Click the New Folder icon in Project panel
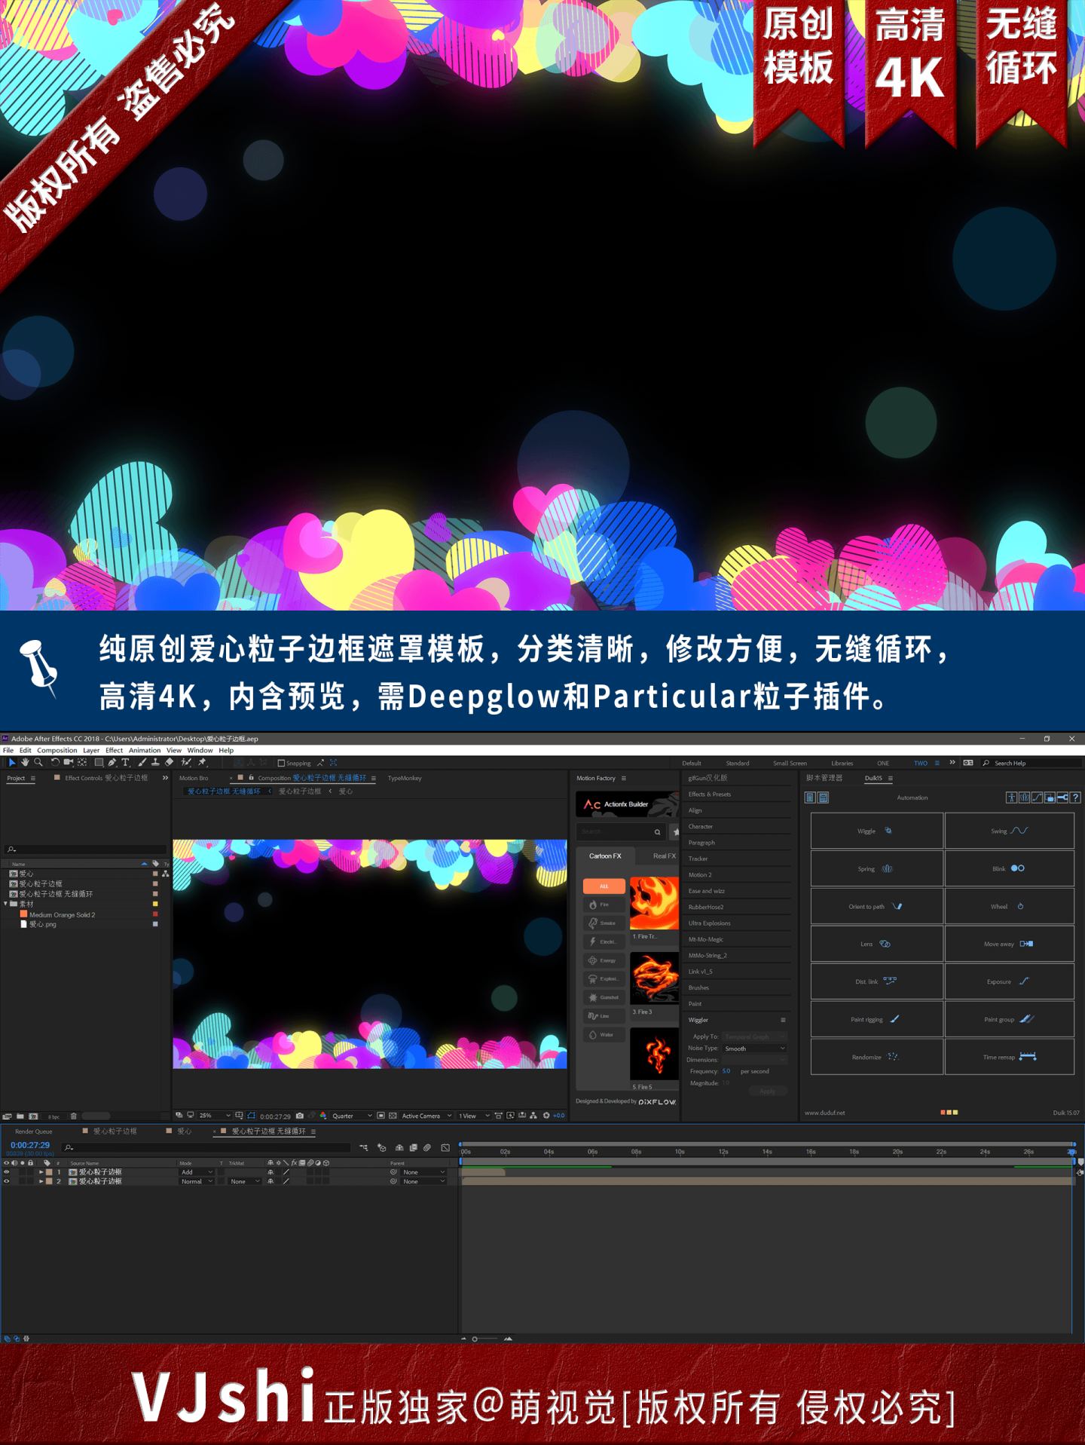Viewport: 1085px width, 1445px height. [x=20, y=1116]
